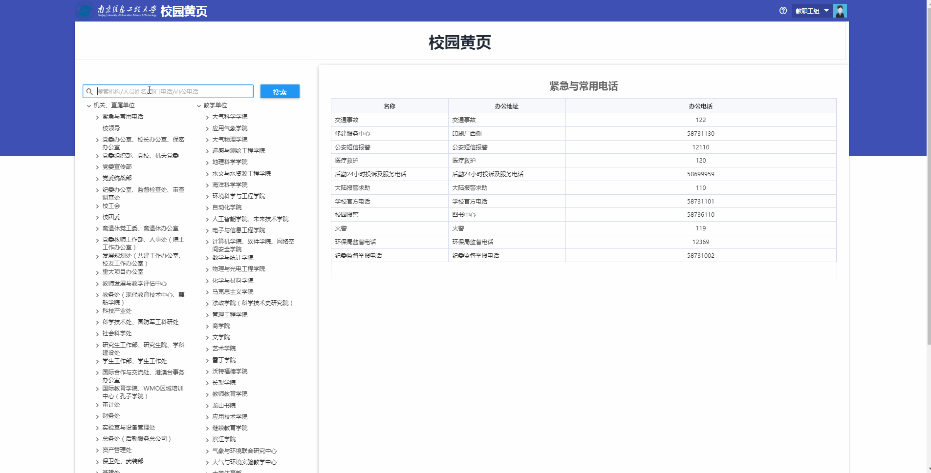
Task: Open the 教职工组 dropdown menu
Action: [812, 11]
